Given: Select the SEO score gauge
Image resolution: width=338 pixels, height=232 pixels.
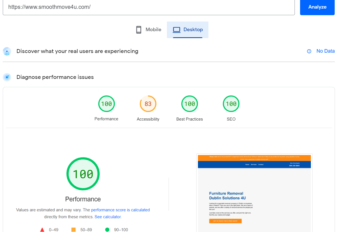Looking at the screenshot, I should 231,104.
